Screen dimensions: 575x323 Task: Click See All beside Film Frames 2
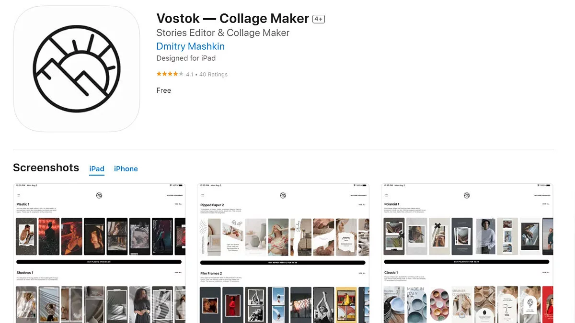click(362, 273)
